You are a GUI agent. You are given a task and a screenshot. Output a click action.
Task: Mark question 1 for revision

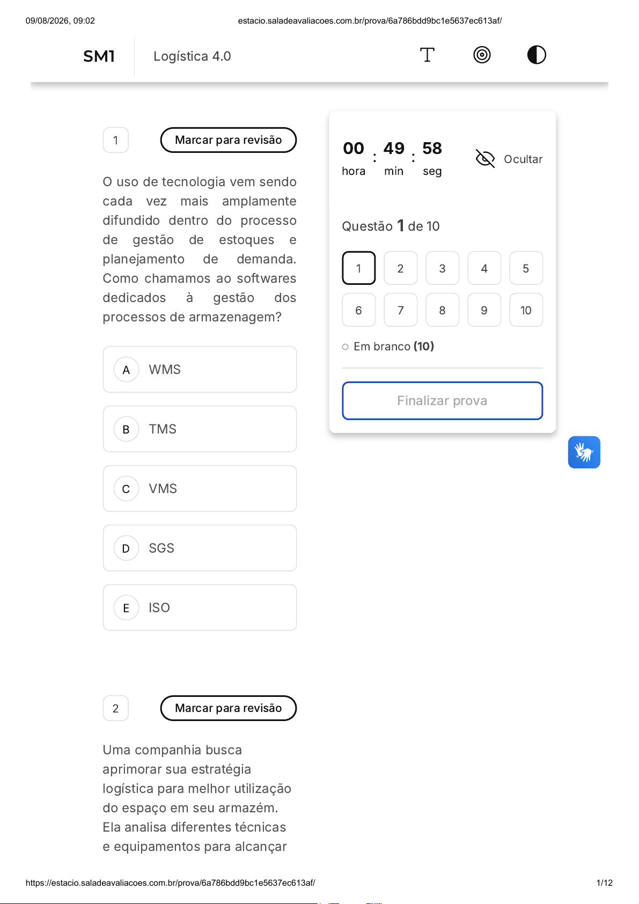click(x=229, y=140)
